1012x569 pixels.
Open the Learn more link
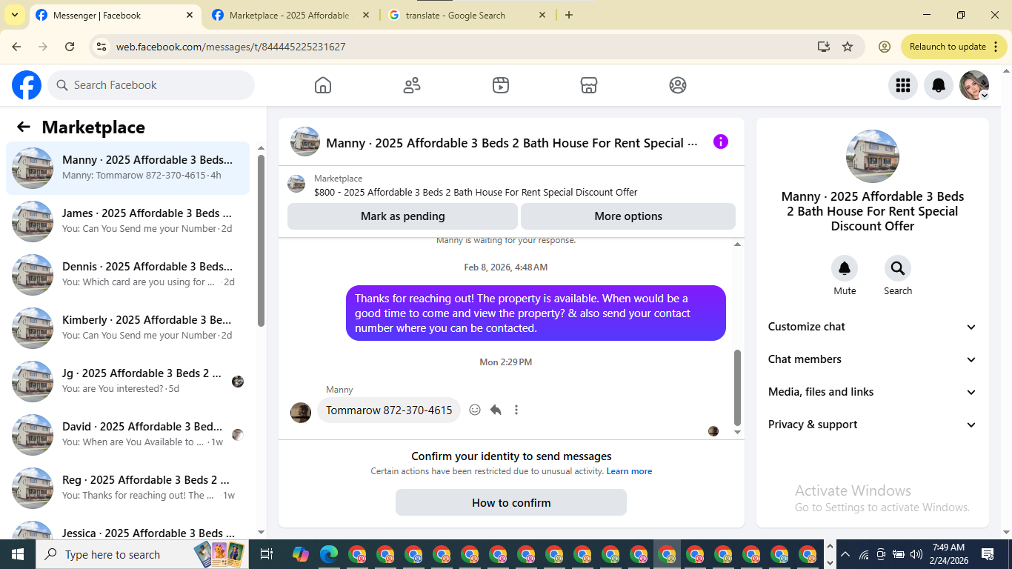tap(629, 471)
